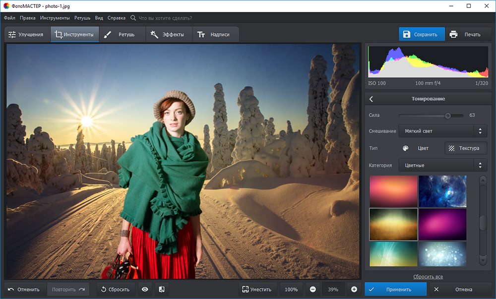
Task: Click the Печать printer icon
Action: (453, 34)
